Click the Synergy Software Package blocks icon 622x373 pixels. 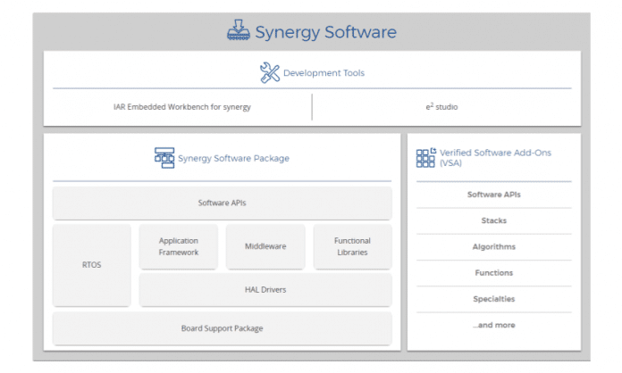coord(164,158)
